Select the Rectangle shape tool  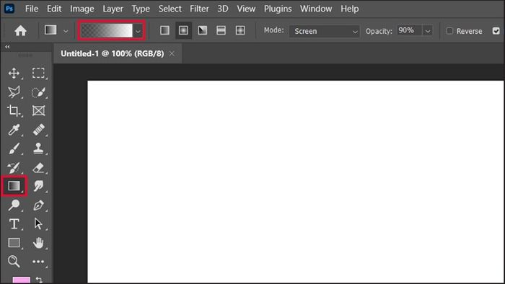[14, 242]
